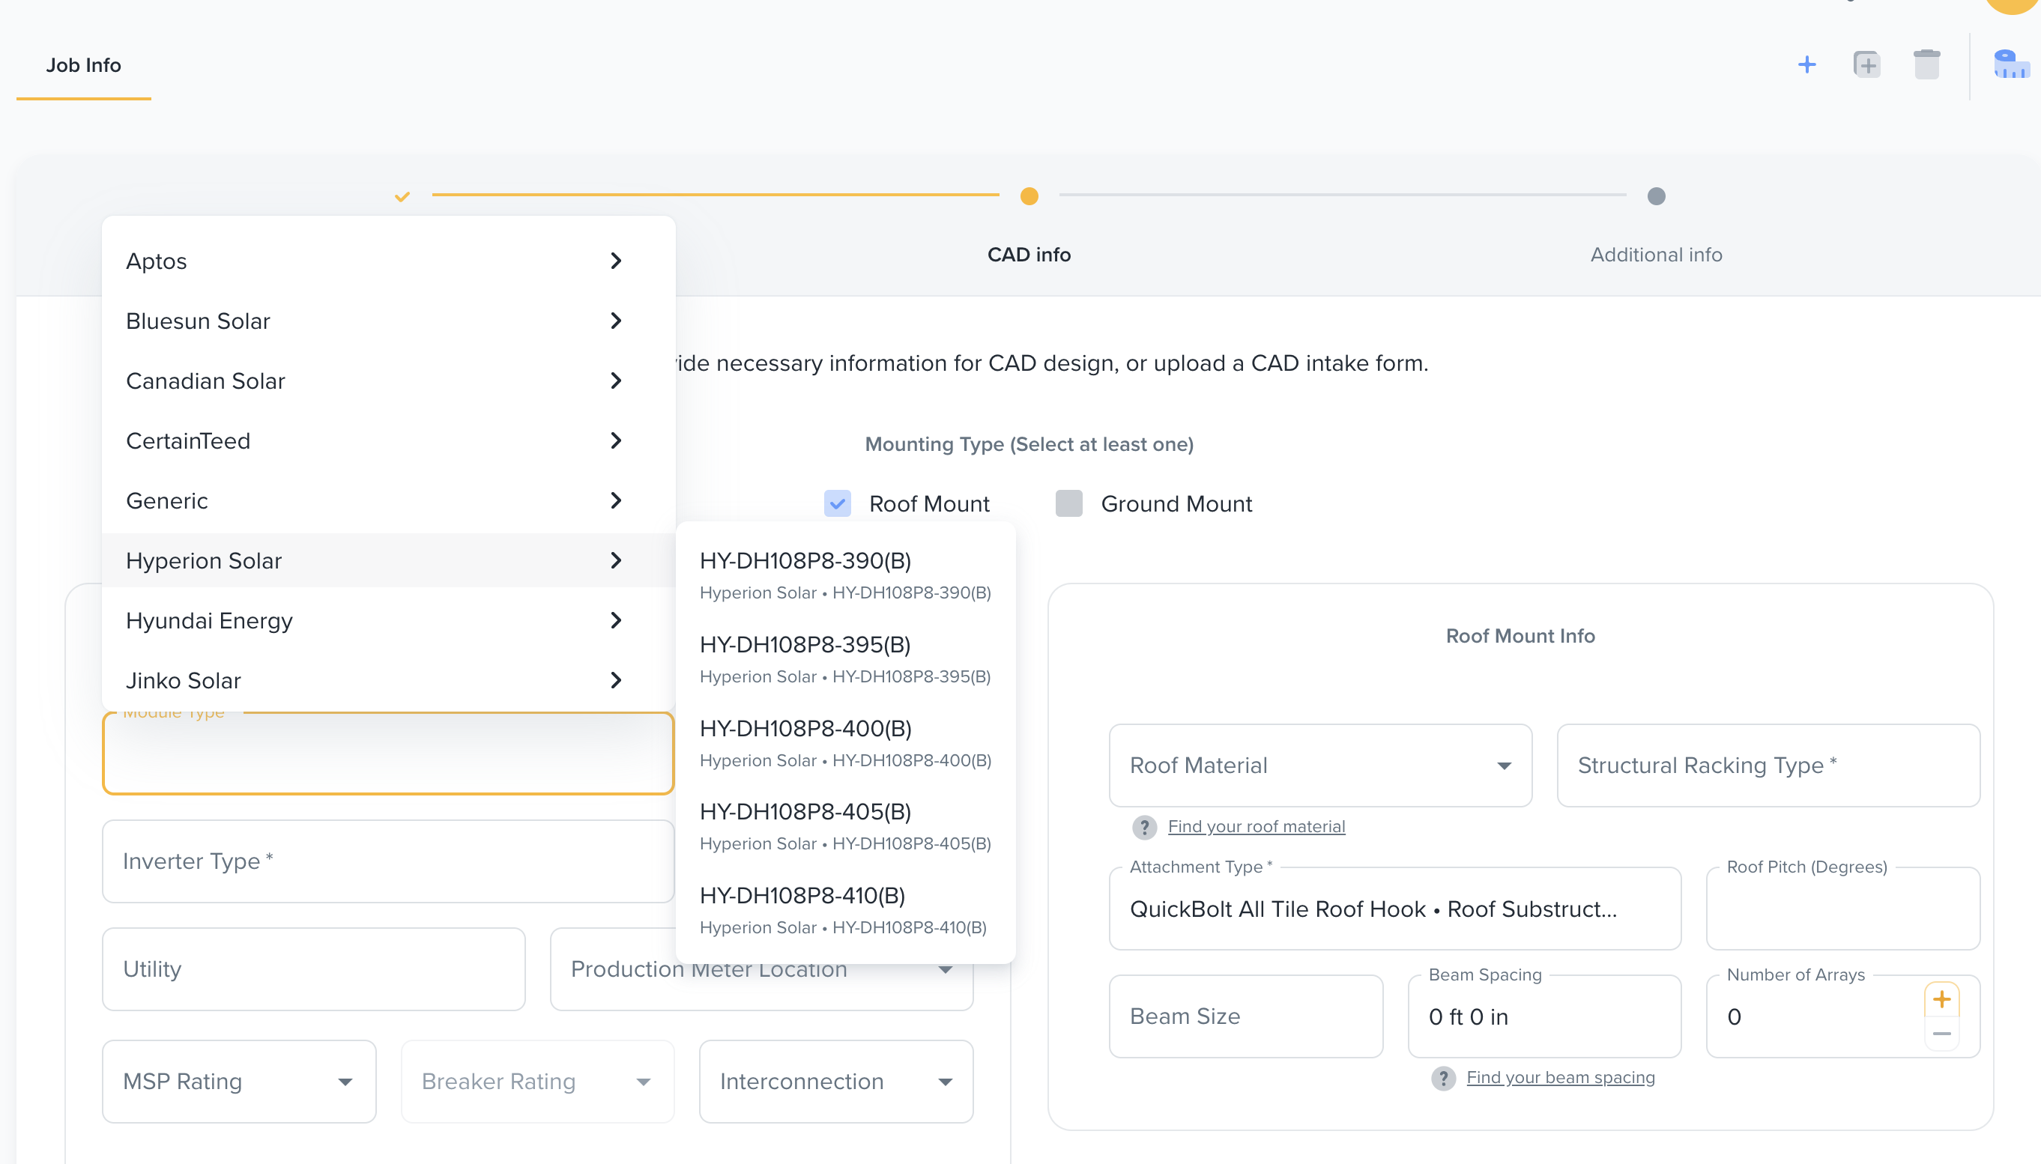Image resolution: width=2041 pixels, height=1164 pixels.
Task: Click the roof material help question icon
Action: [1145, 827]
